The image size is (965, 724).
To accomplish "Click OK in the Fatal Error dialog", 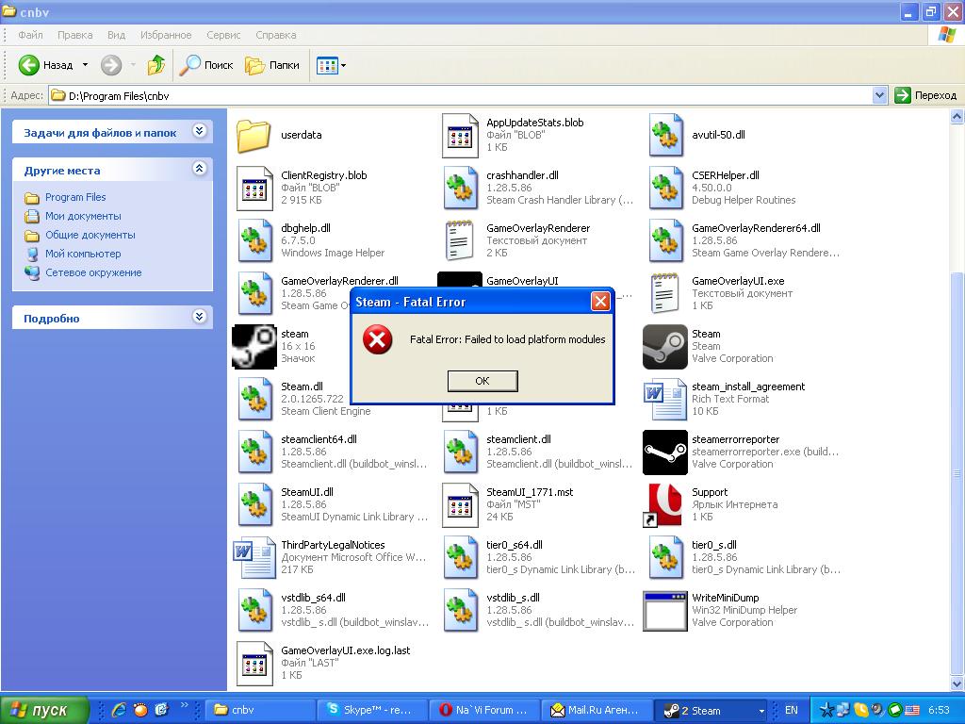I will point(482,381).
